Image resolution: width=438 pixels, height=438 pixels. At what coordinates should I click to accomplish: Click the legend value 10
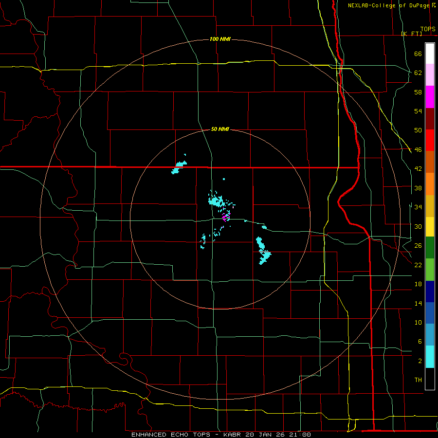coord(418,322)
